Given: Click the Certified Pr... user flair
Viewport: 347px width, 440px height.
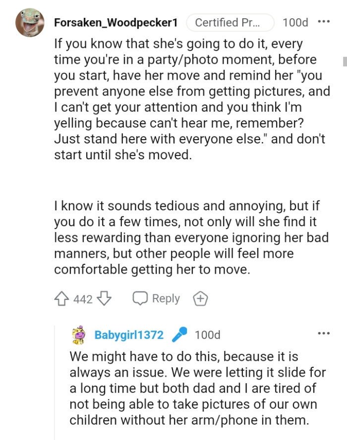Looking at the screenshot, I should coord(230,23).
